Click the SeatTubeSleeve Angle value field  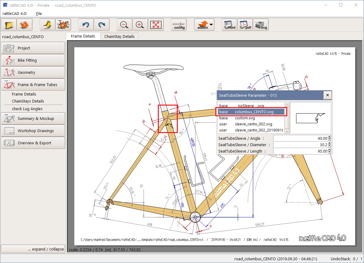pos(300,139)
